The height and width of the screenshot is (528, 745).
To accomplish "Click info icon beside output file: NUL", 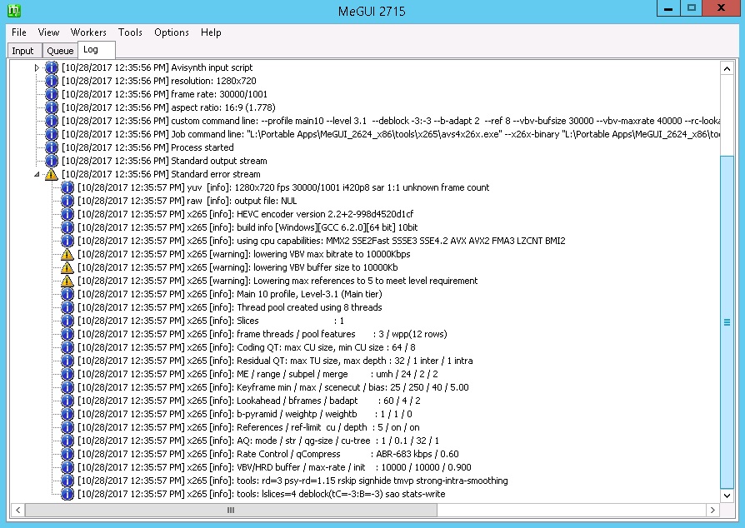I will 67,201.
